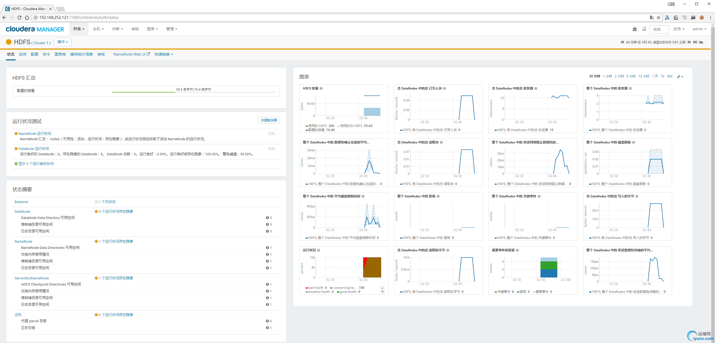This screenshot has height=343, width=715.
Task: Select 6 小时 time range
Action: 631,77
